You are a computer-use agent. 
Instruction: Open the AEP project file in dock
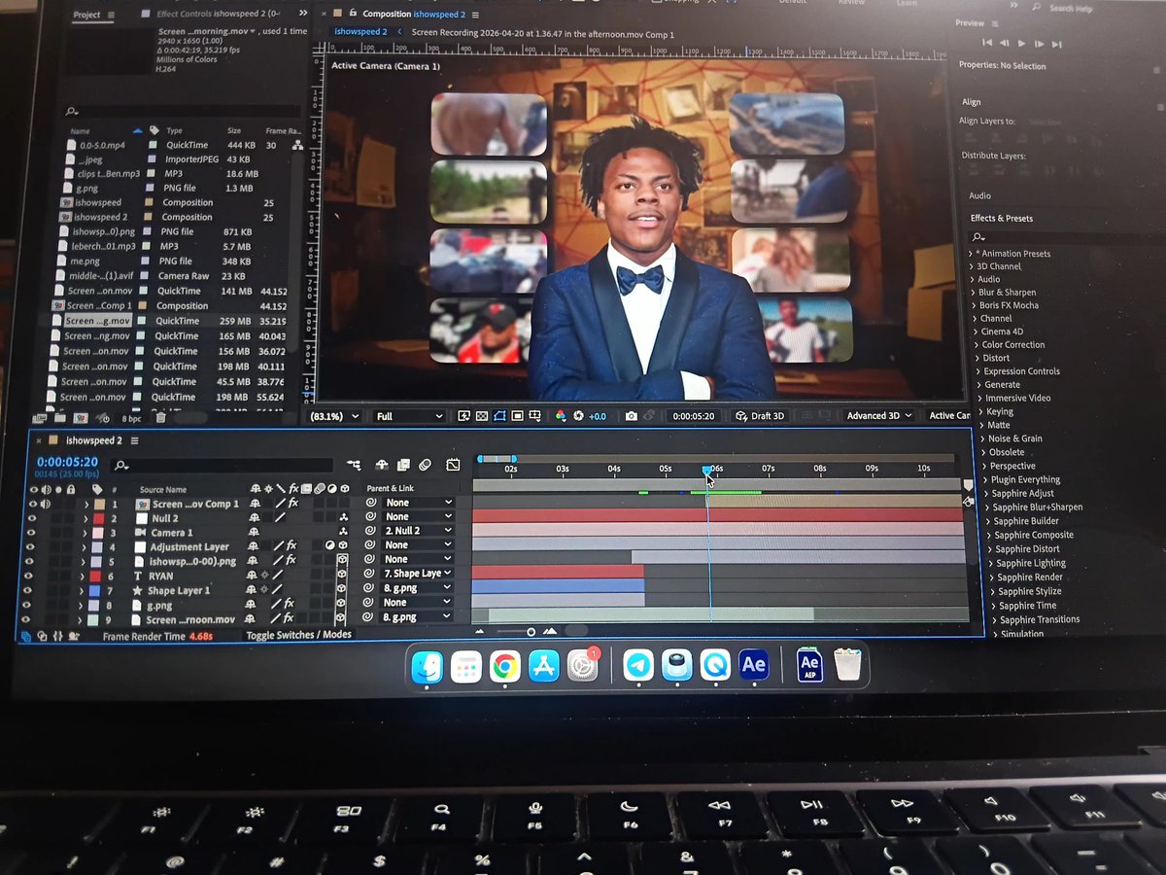(809, 665)
